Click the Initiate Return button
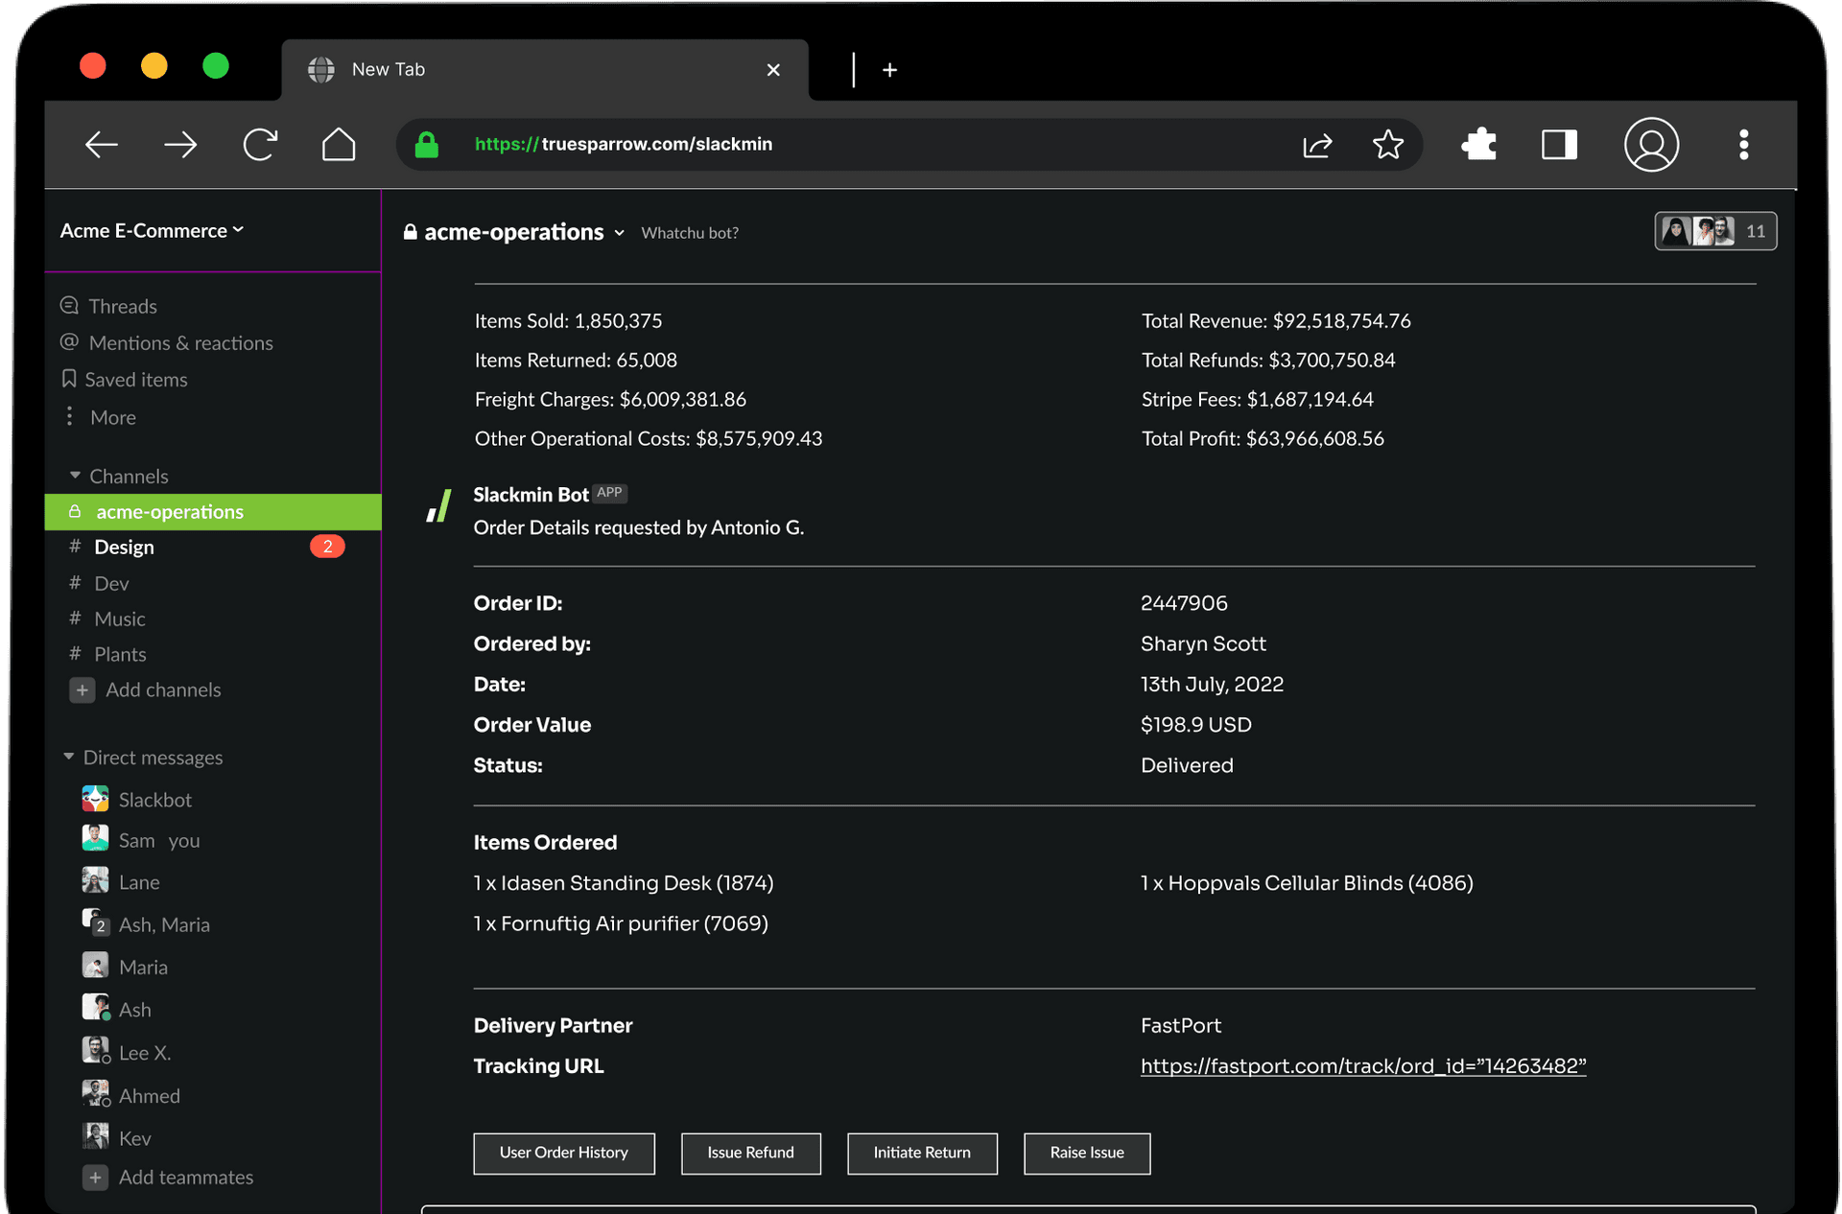Screen dimensions: 1842x1214 point(922,1153)
